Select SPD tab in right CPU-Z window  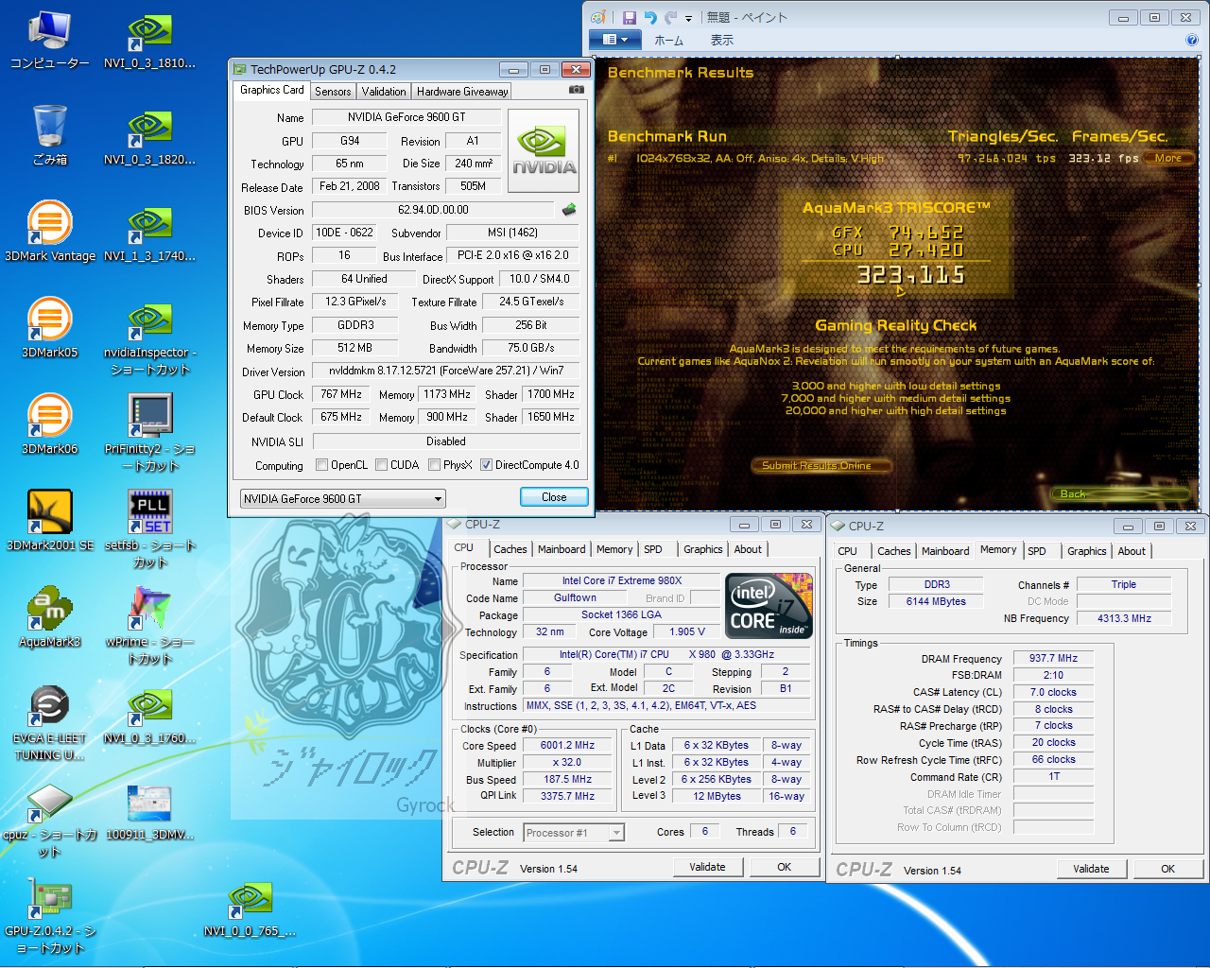pyautogui.click(x=1037, y=551)
